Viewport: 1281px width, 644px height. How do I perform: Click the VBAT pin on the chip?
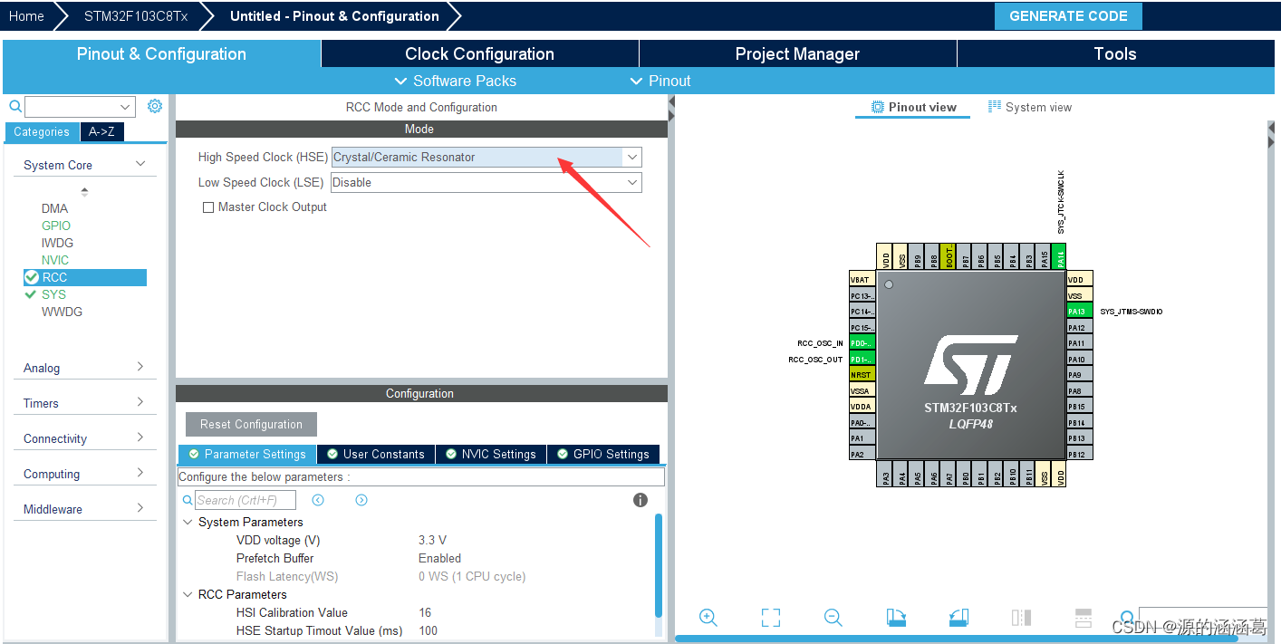point(862,280)
